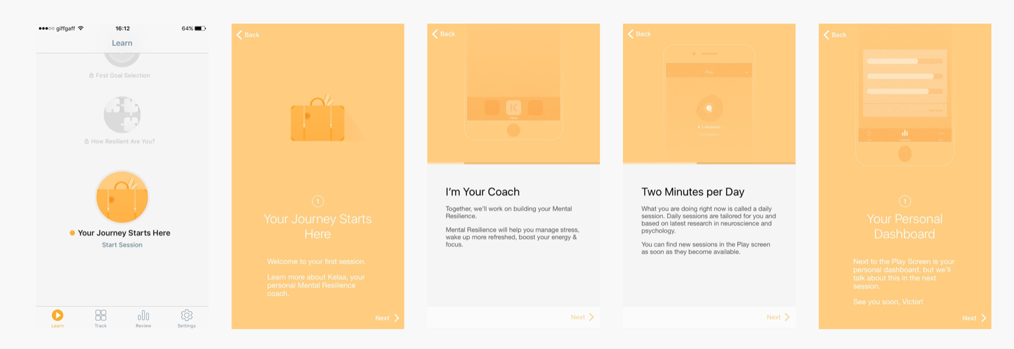The image size is (1014, 349).
Task: Click the progress bar under Two Minutes illustration
Action: [709, 163]
